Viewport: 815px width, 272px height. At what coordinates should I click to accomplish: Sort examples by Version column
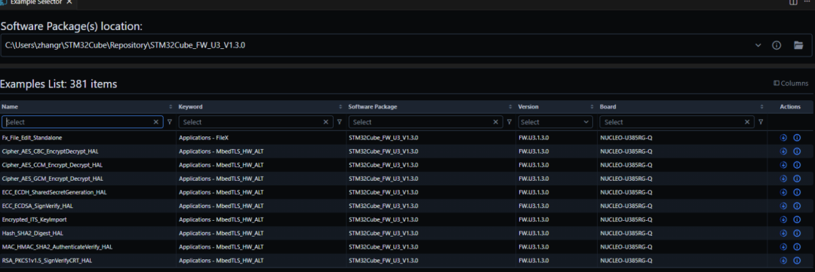point(592,106)
